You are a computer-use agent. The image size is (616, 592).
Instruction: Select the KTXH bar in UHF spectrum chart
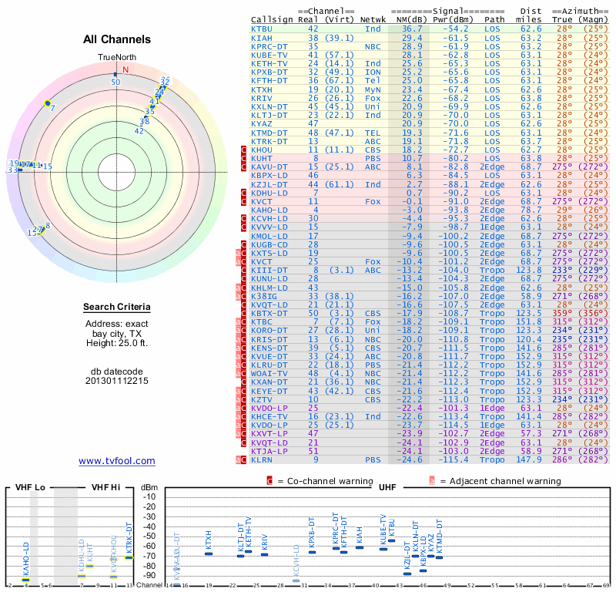208,553
